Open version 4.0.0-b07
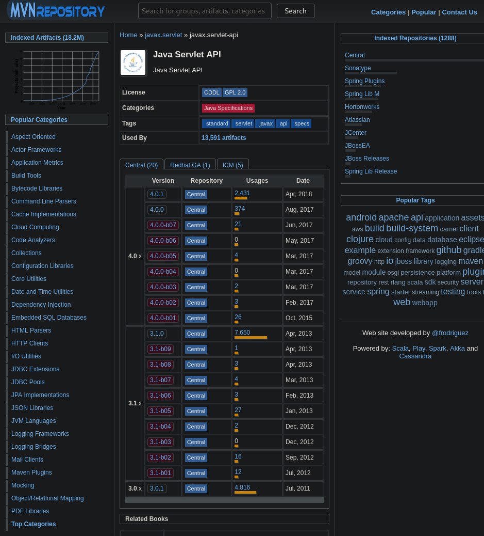Viewport: 484px width, 536px height. point(163,225)
